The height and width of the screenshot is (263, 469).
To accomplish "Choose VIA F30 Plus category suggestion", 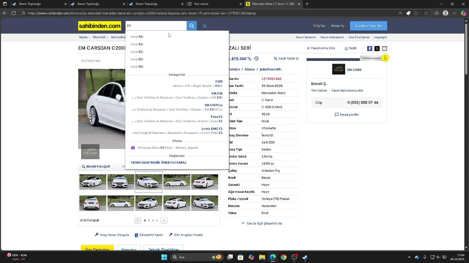I will [x=177, y=107].
